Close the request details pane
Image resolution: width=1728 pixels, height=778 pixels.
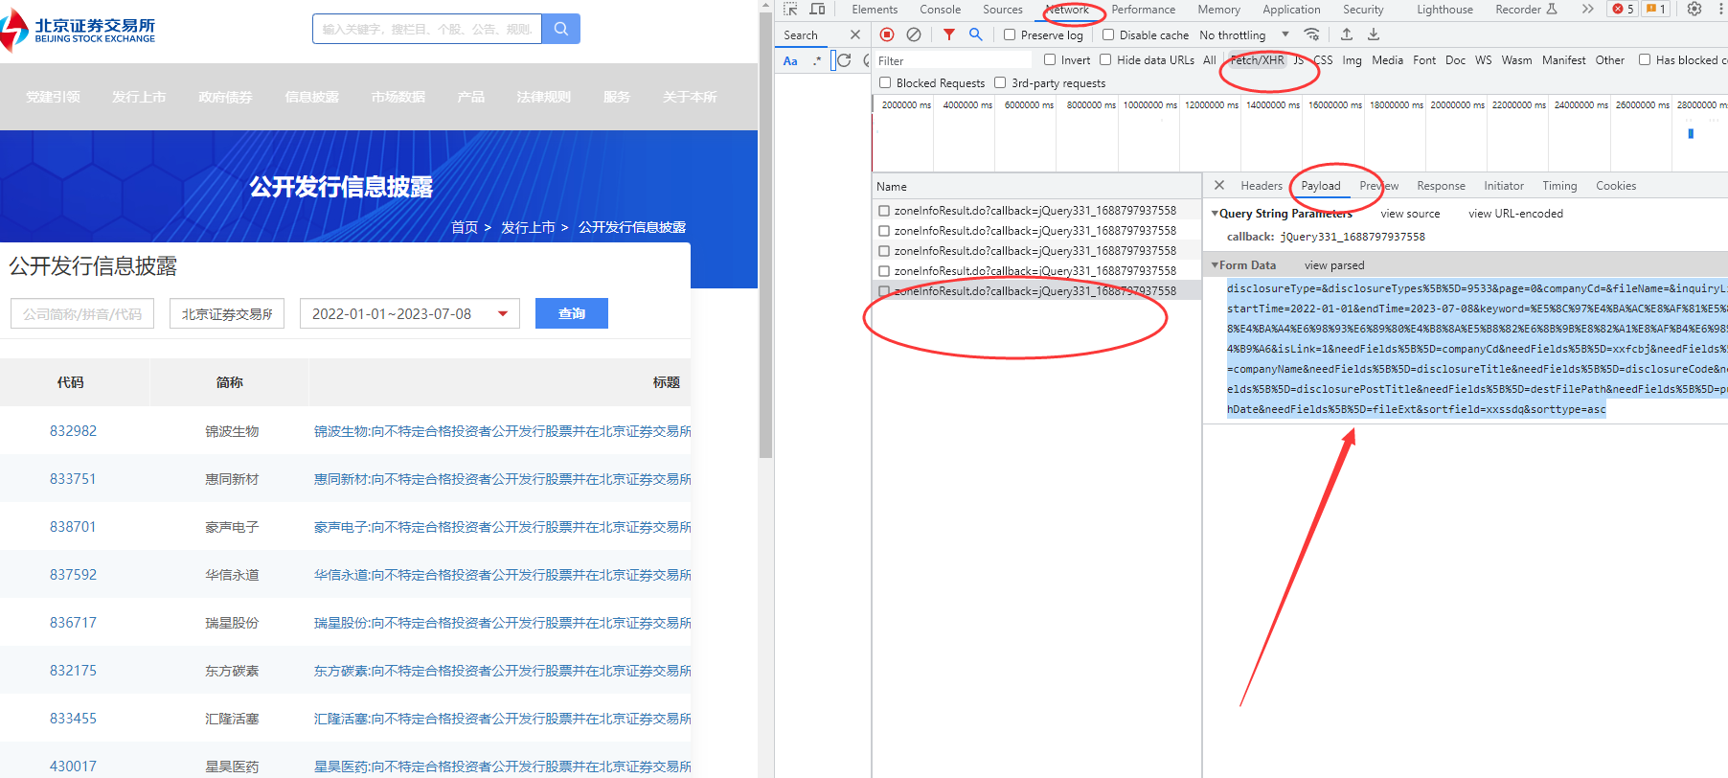pyautogui.click(x=1219, y=185)
